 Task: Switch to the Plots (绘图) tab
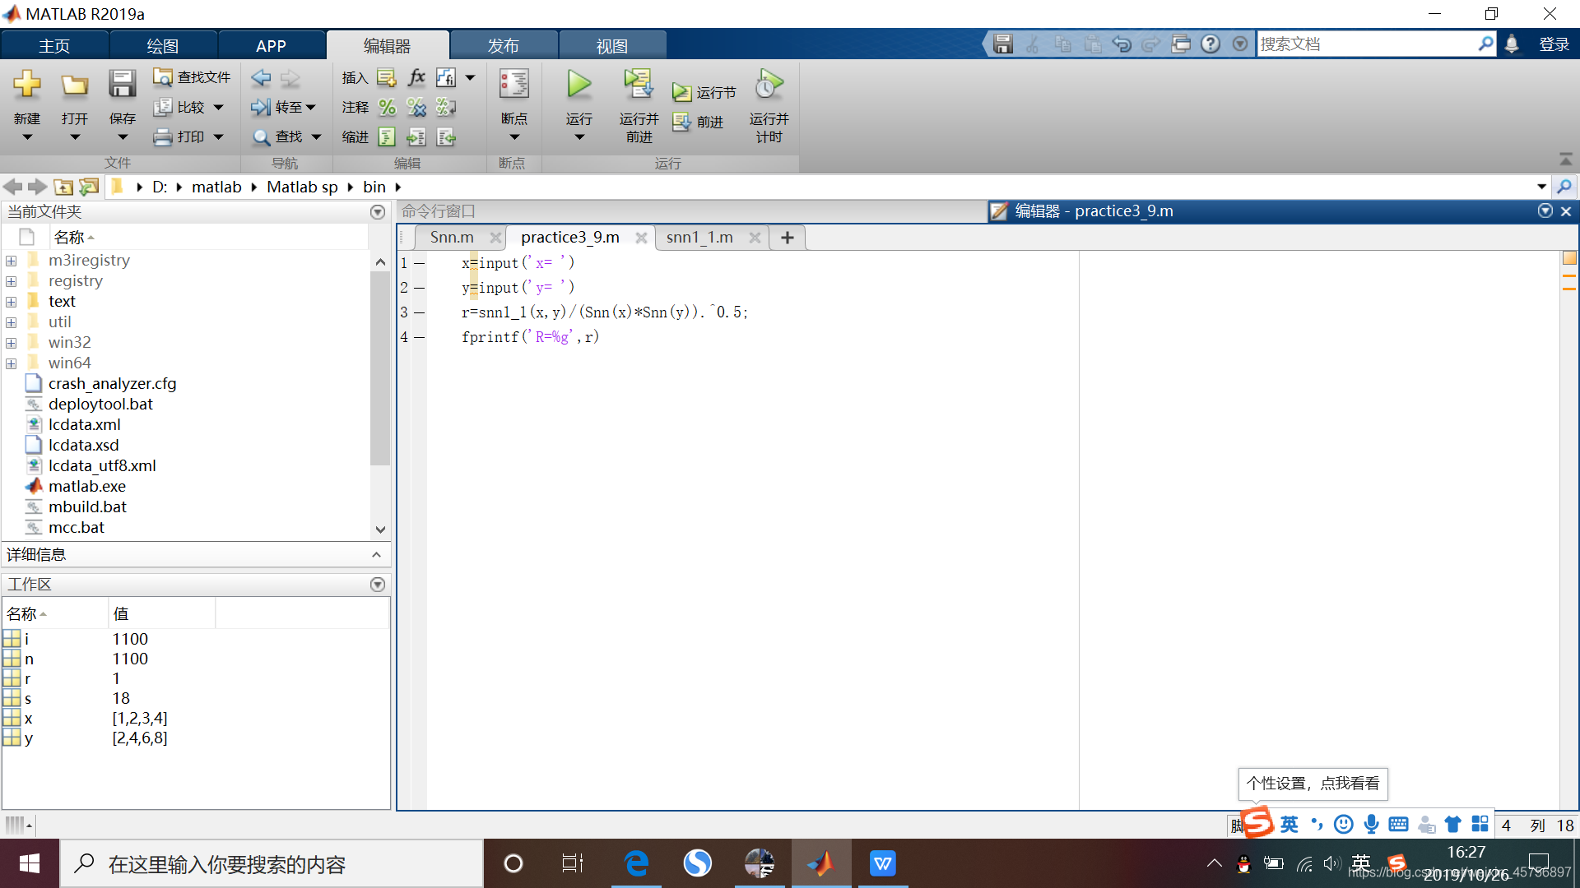click(163, 46)
